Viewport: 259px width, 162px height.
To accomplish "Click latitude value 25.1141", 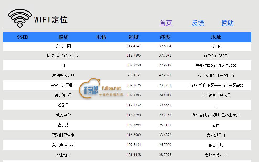I will [165, 125].
